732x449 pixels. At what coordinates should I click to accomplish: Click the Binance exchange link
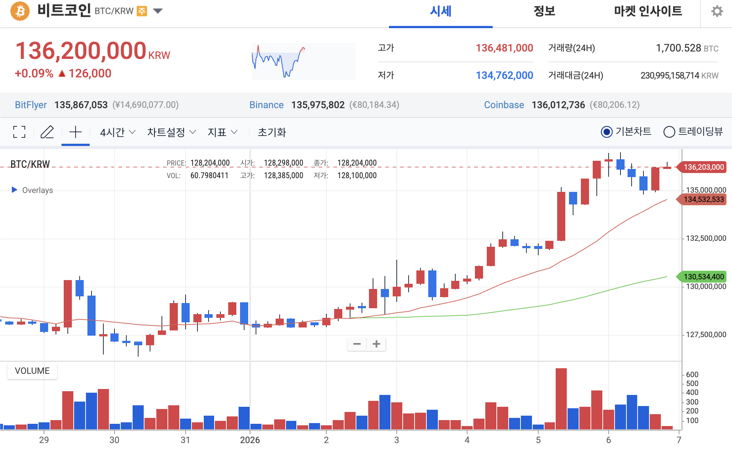pyautogui.click(x=266, y=105)
